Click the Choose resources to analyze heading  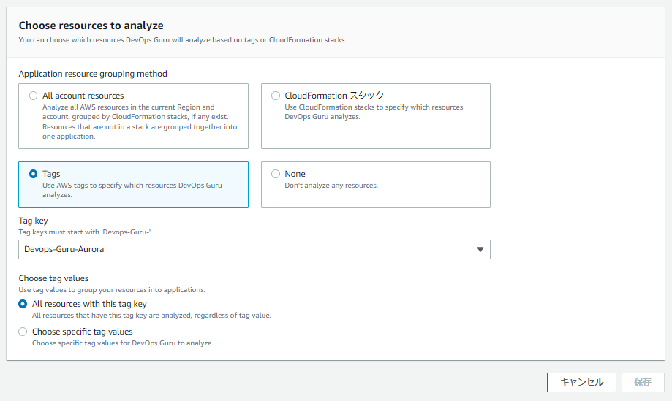point(91,26)
